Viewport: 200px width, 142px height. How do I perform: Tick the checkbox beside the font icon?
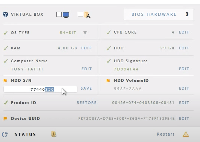[80, 14]
